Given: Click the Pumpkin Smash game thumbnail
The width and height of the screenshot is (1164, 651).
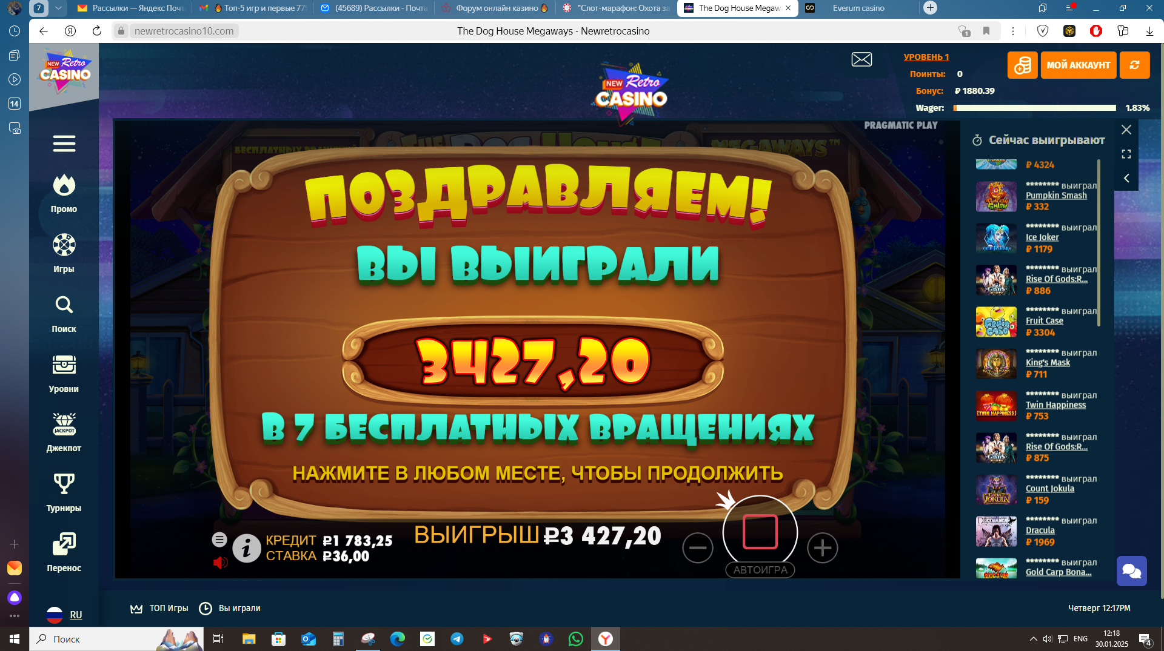Looking at the screenshot, I should [x=996, y=196].
